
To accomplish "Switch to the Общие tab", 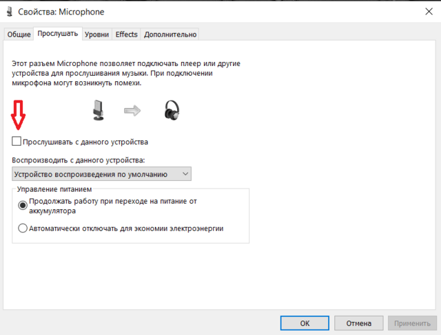I will [19, 34].
